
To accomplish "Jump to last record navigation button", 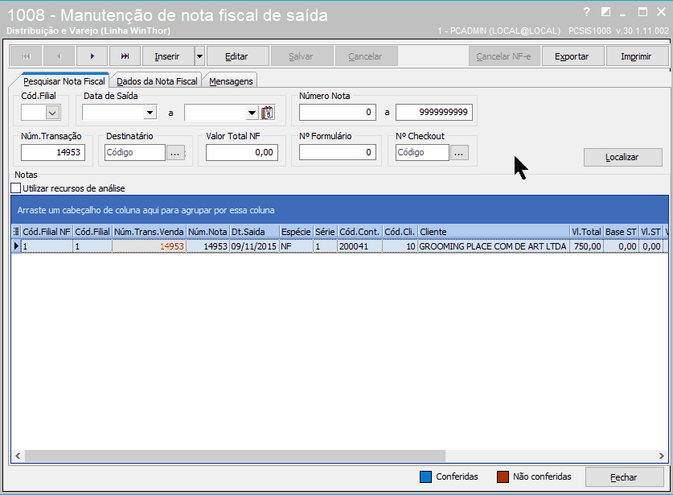I will click(x=125, y=56).
